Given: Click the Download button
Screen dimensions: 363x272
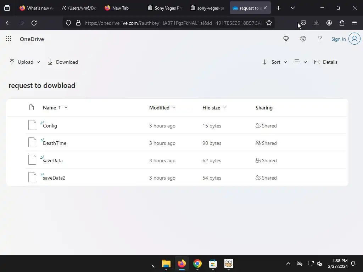Looking at the screenshot, I should [x=63, y=62].
